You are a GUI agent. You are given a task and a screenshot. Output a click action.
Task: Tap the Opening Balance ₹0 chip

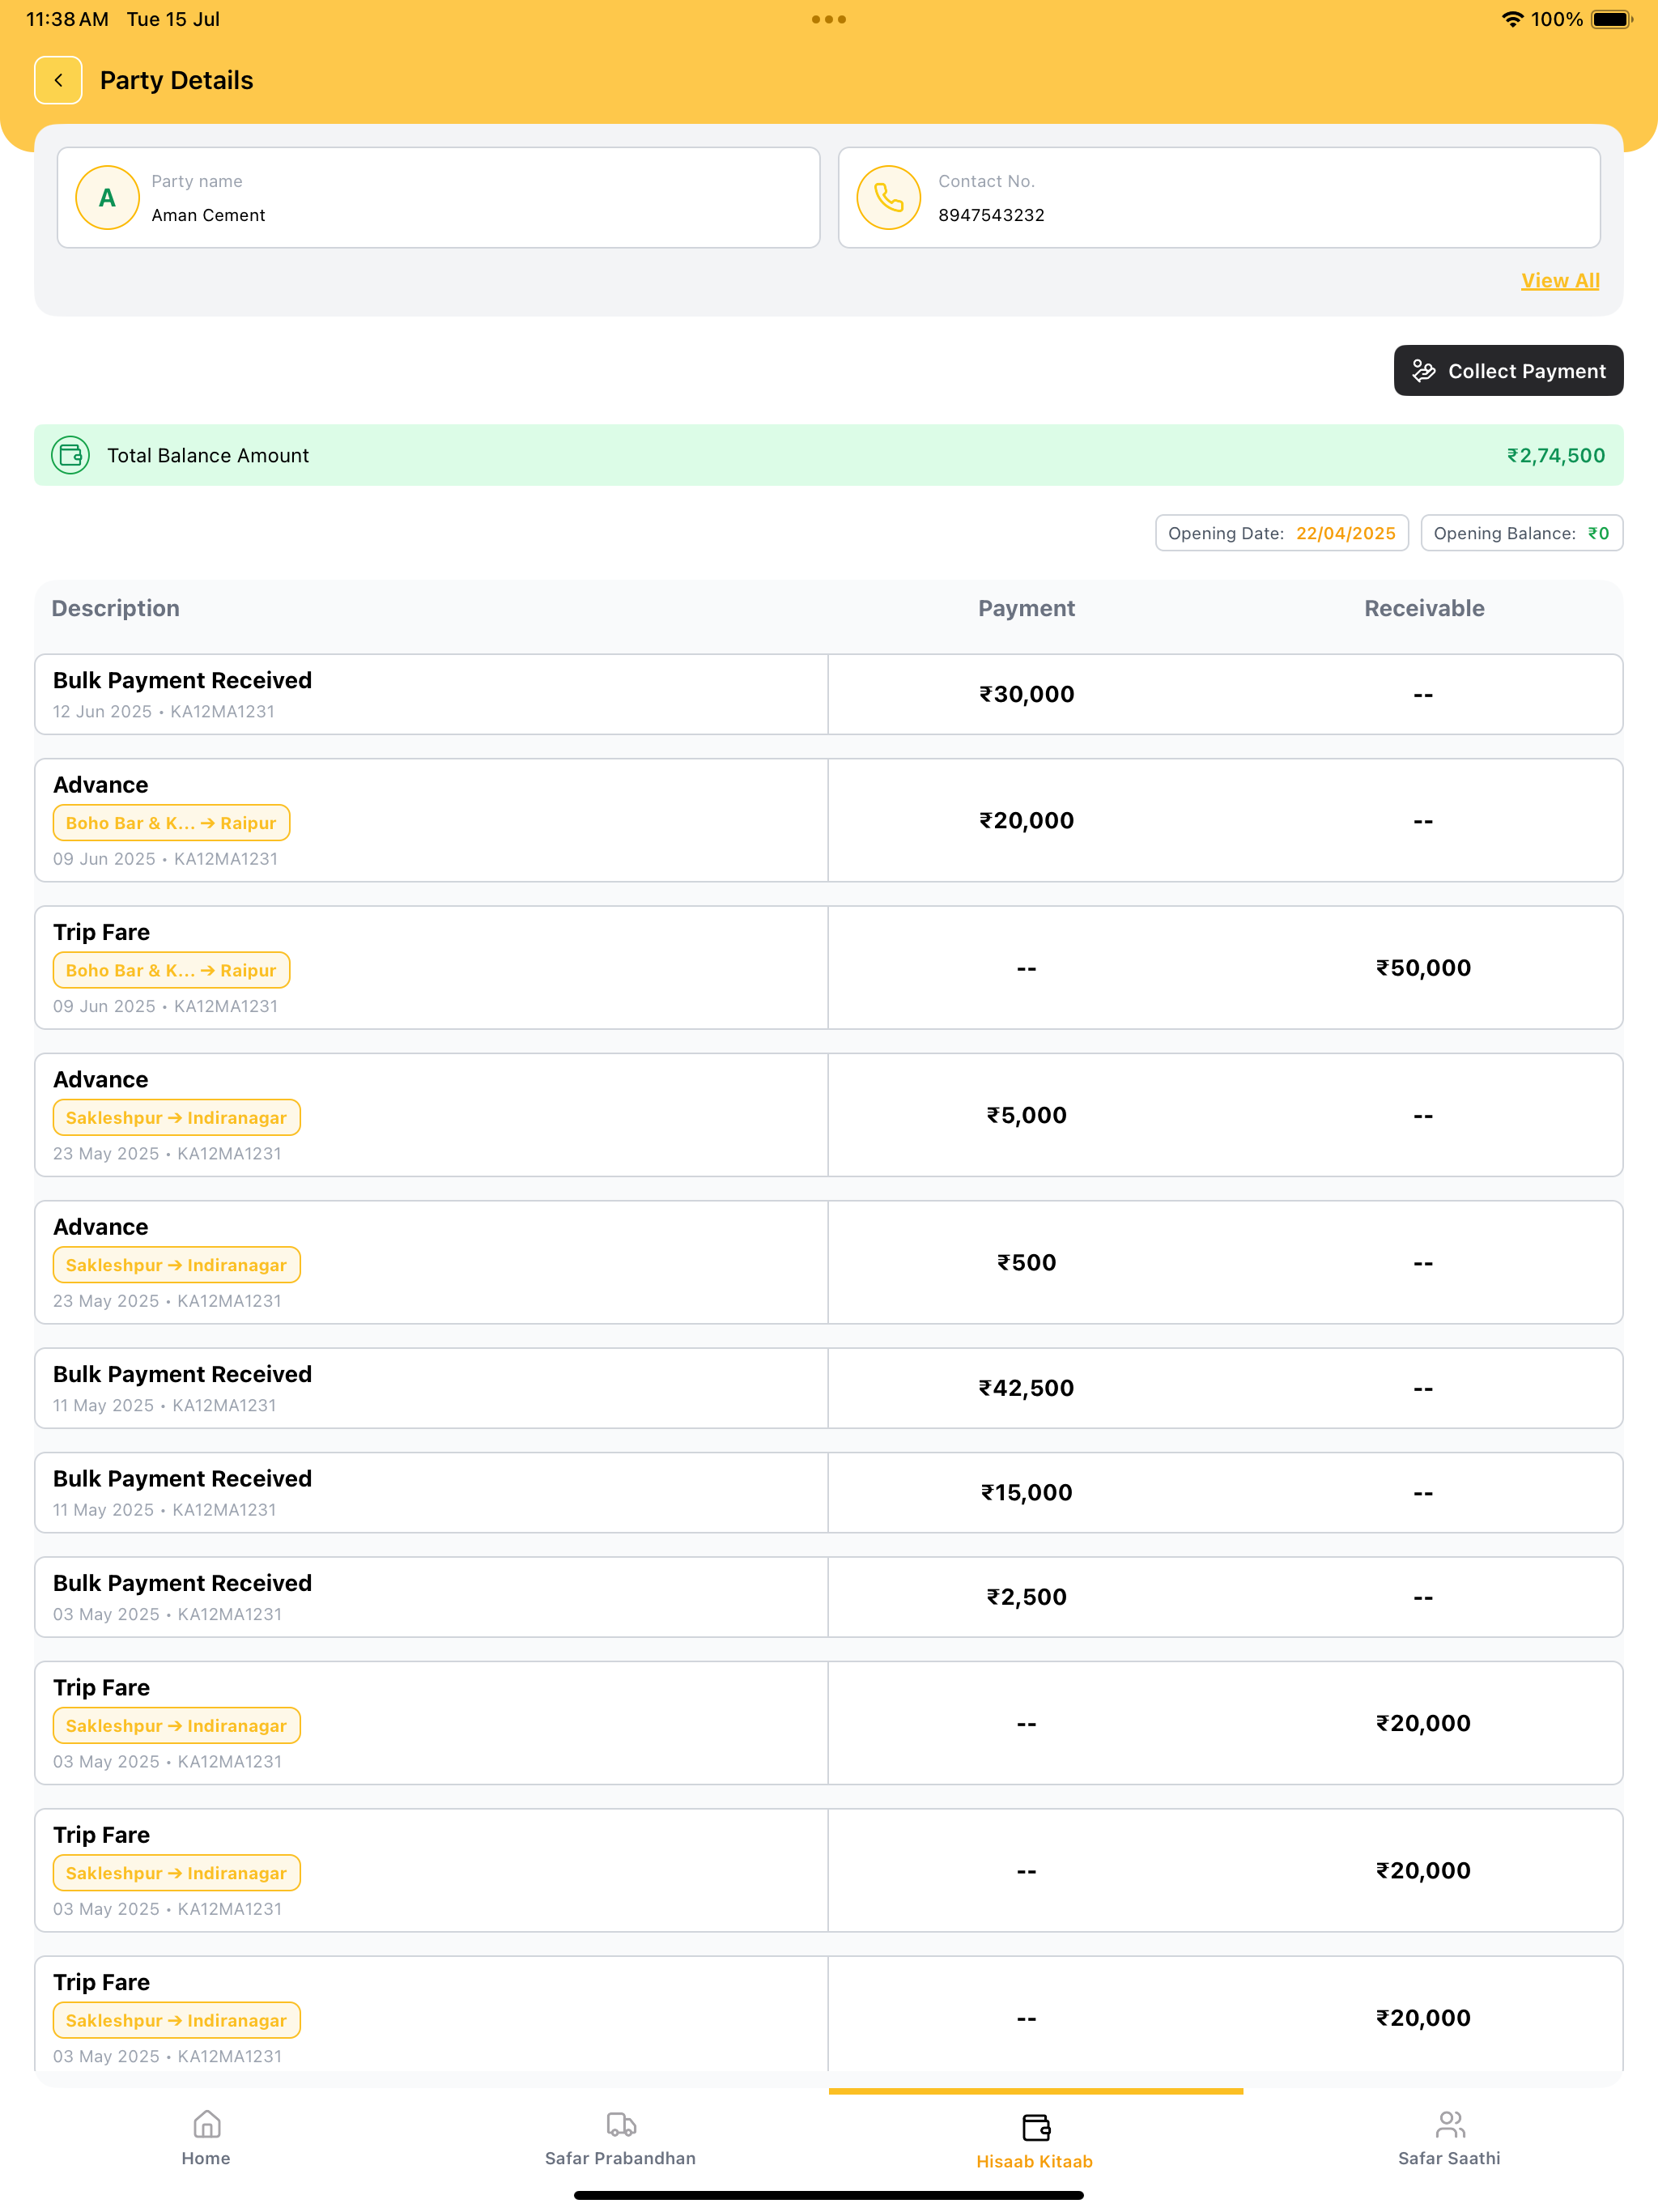pos(1521,533)
